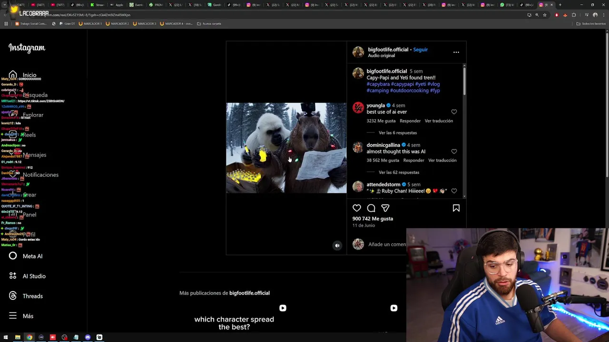Image resolution: width=609 pixels, height=342 pixels.
Task: Click the comment input field
Action: [x=387, y=244]
